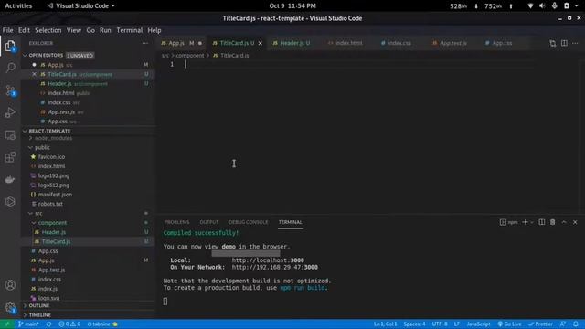Open the network URL 192.168.29.47:3000
Screen dimensions: 585x329
274,268
